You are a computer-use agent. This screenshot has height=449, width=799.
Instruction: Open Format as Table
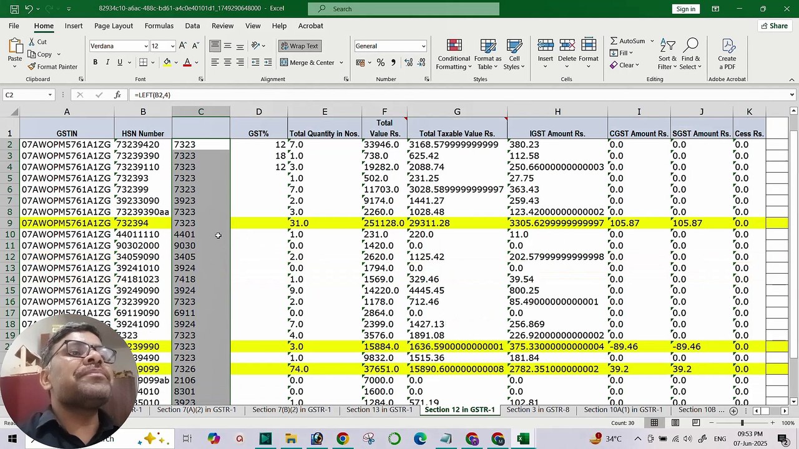coord(488,55)
